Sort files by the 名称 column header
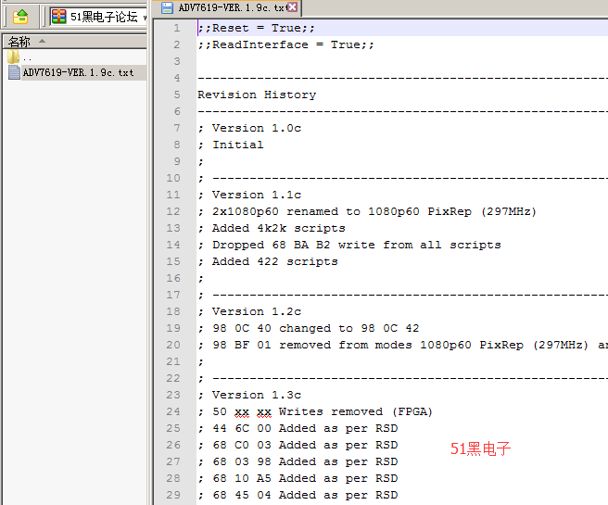Screen dimensions: 608x505 click(x=75, y=41)
